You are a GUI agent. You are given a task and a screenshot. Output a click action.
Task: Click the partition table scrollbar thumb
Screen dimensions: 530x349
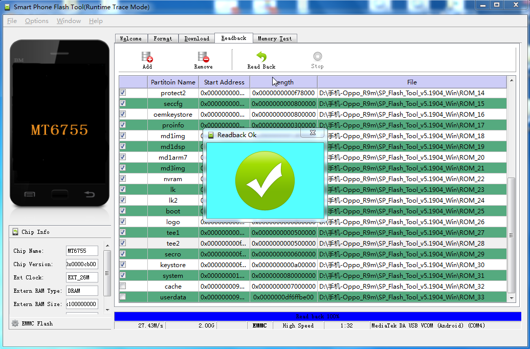(x=512, y=235)
